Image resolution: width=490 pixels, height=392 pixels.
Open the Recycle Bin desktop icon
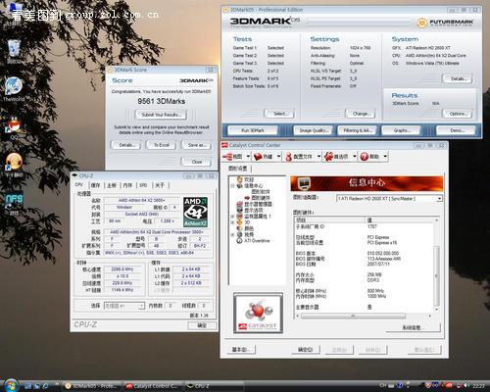(x=14, y=51)
